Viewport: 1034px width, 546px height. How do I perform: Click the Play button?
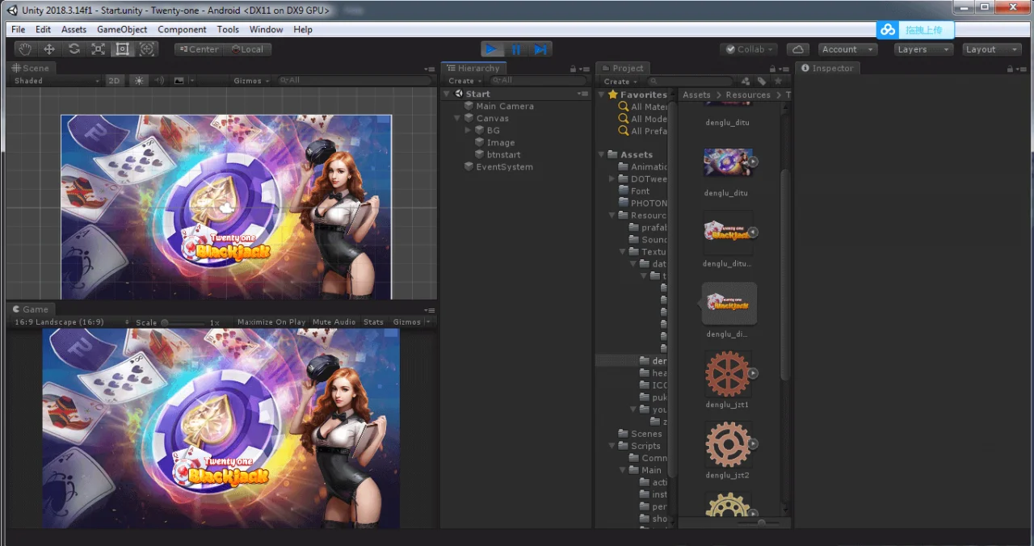[x=492, y=49]
